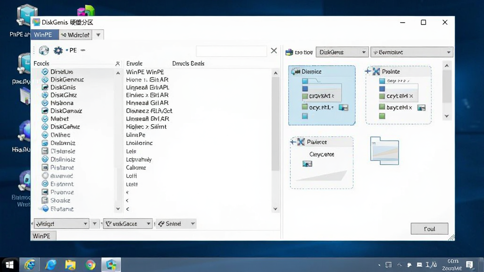Click the Foul button
484x272 pixels.
429,229
